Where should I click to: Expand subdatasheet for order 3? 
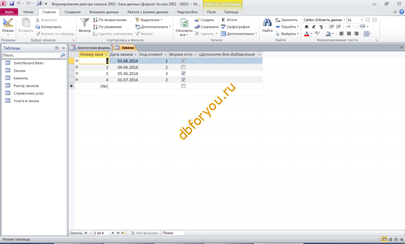click(x=77, y=73)
